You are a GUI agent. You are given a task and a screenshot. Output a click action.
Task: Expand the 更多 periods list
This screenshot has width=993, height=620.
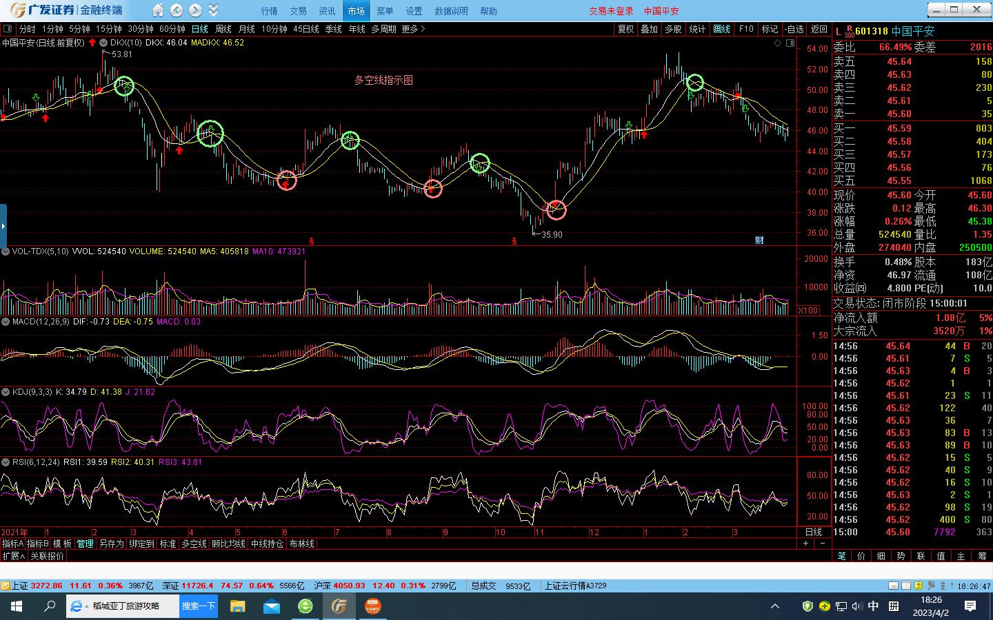[413, 29]
